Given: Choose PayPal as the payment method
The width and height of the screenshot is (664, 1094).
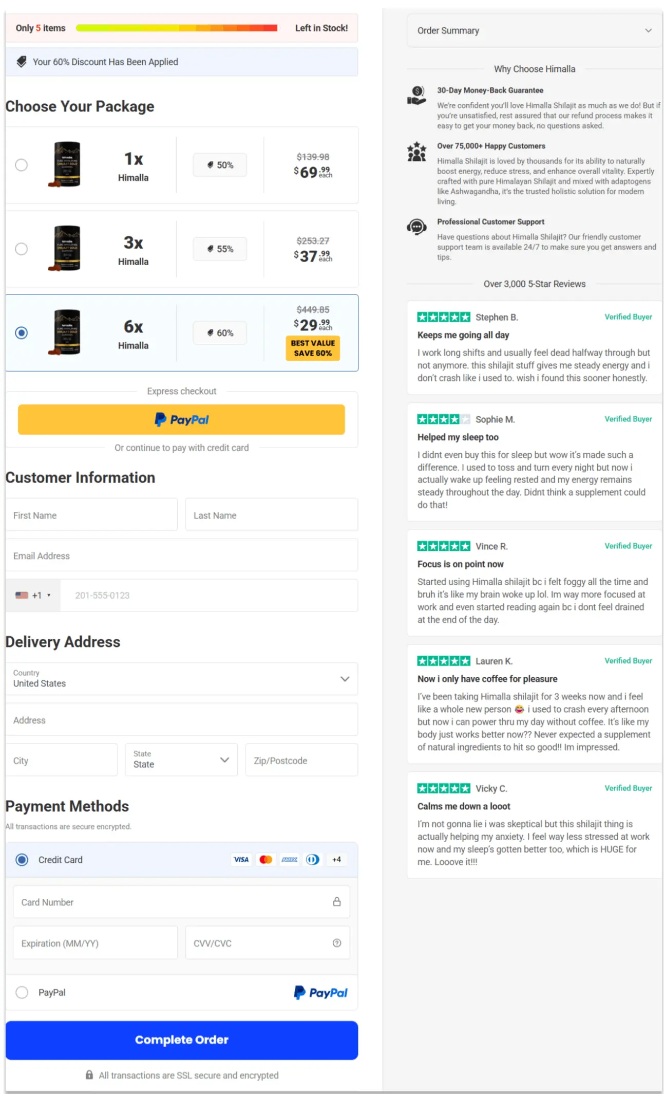Looking at the screenshot, I should click(x=22, y=992).
